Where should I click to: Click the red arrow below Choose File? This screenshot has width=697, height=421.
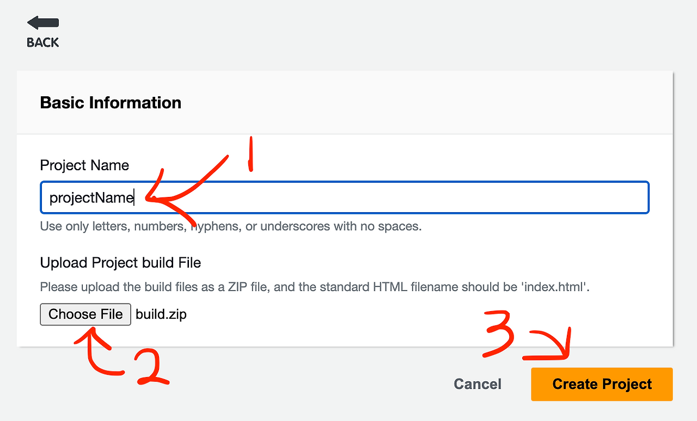coord(98,354)
